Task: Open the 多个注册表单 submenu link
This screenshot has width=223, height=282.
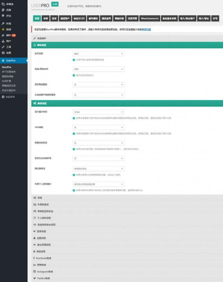Action: tap(9, 71)
